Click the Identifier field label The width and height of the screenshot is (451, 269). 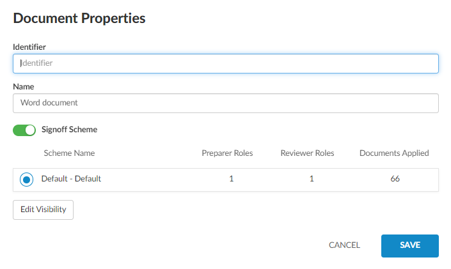(29, 47)
